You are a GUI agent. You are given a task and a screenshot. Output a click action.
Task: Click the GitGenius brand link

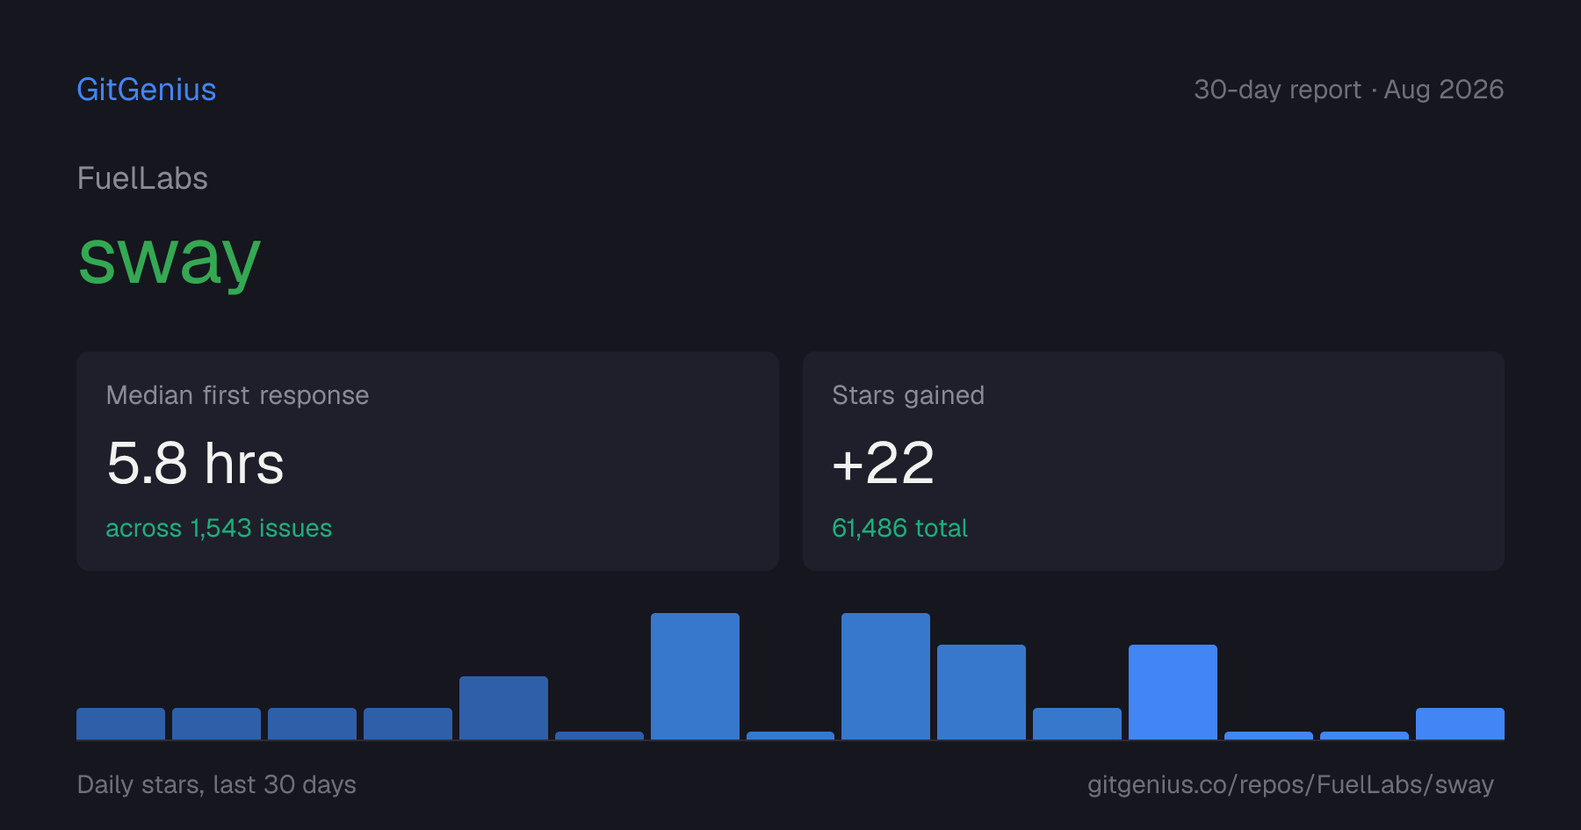point(147,90)
